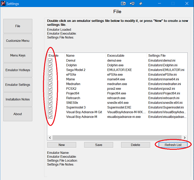Click the Refresh List button
Screen dimensions: 194x180
173,145
